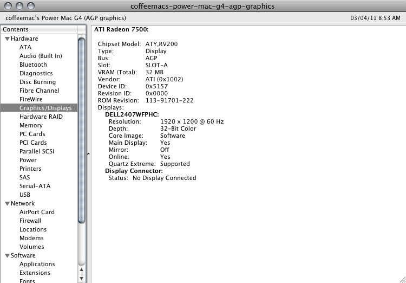Select Firewall under Network

[30, 221]
